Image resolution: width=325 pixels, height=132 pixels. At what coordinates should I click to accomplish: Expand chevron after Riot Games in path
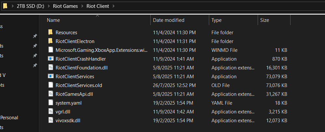(x=82, y=6)
